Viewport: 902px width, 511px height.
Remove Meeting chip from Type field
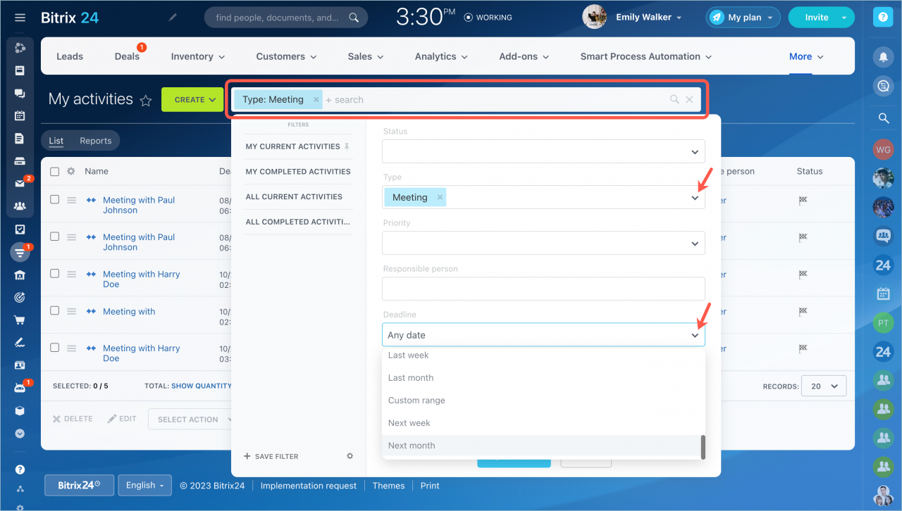(440, 198)
